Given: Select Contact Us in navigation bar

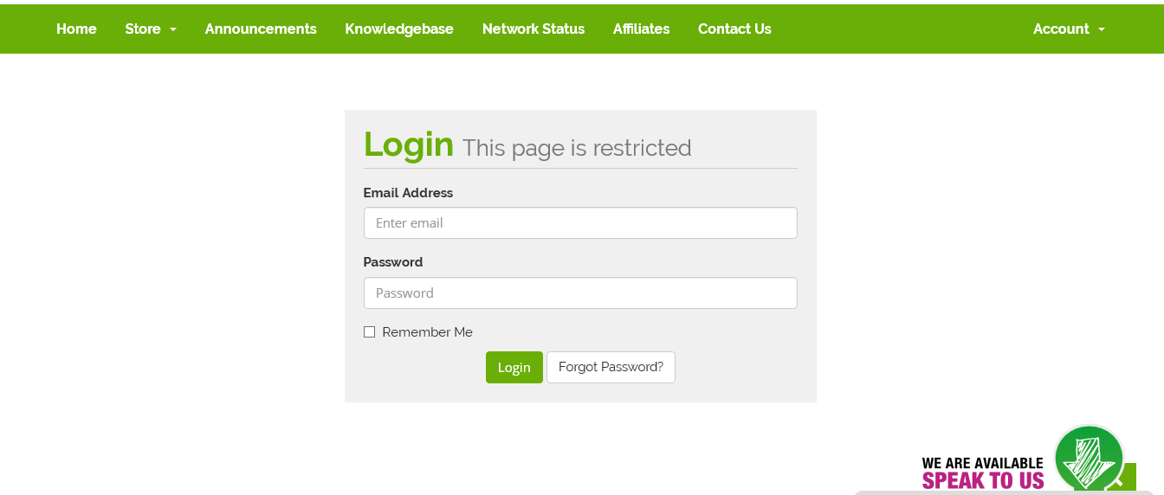Looking at the screenshot, I should pos(734,29).
